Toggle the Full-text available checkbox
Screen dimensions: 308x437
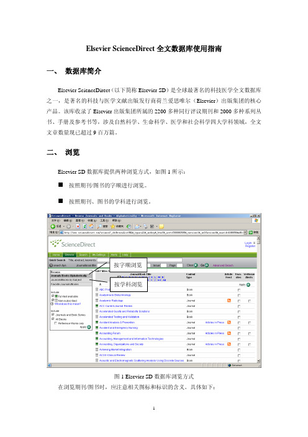click(53, 296)
